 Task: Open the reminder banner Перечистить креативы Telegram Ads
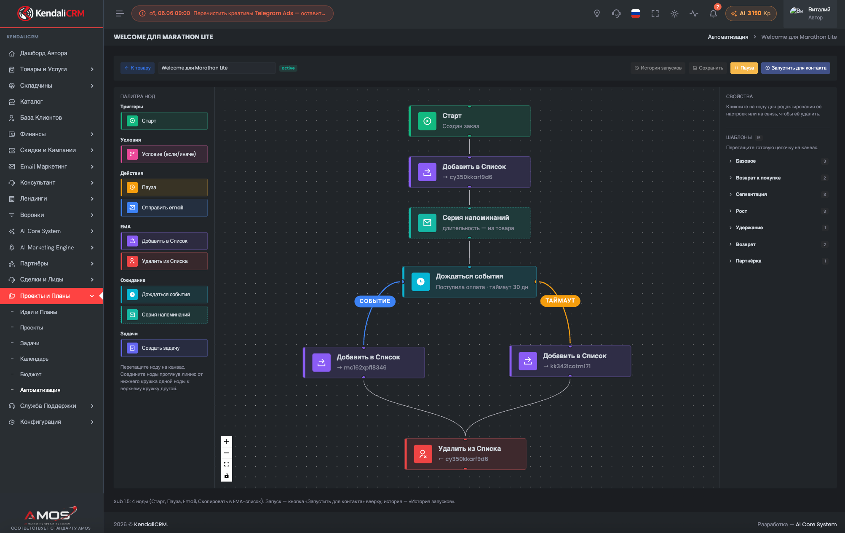(x=233, y=13)
